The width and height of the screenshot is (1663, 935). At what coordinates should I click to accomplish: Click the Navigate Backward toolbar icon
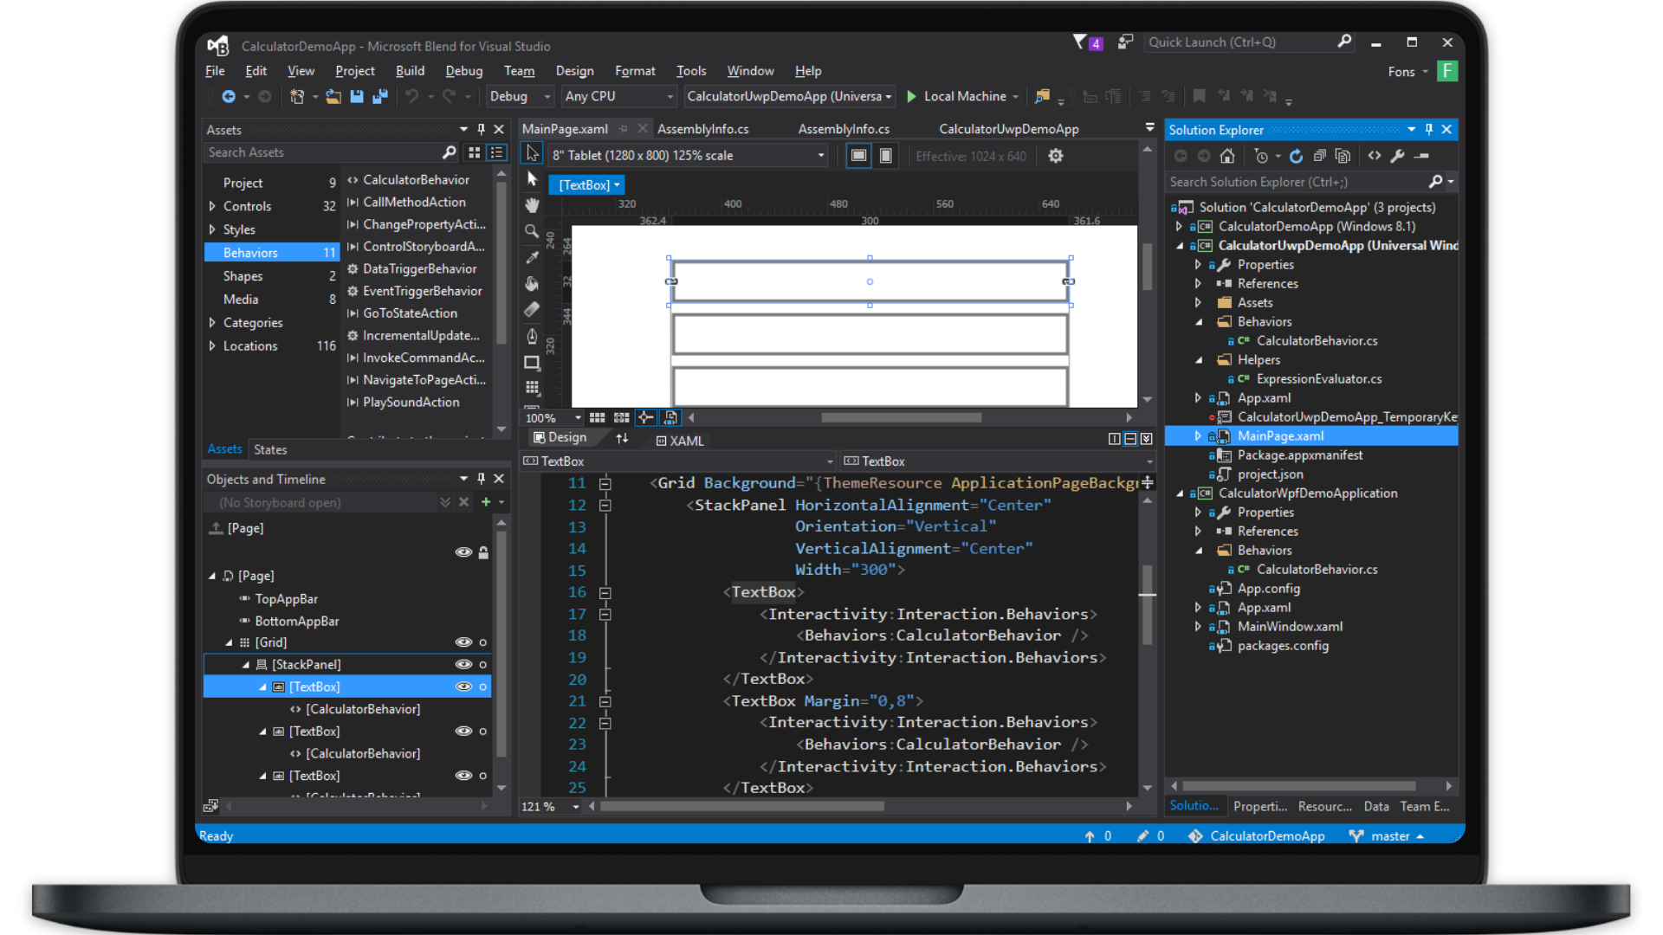coord(229,96)
